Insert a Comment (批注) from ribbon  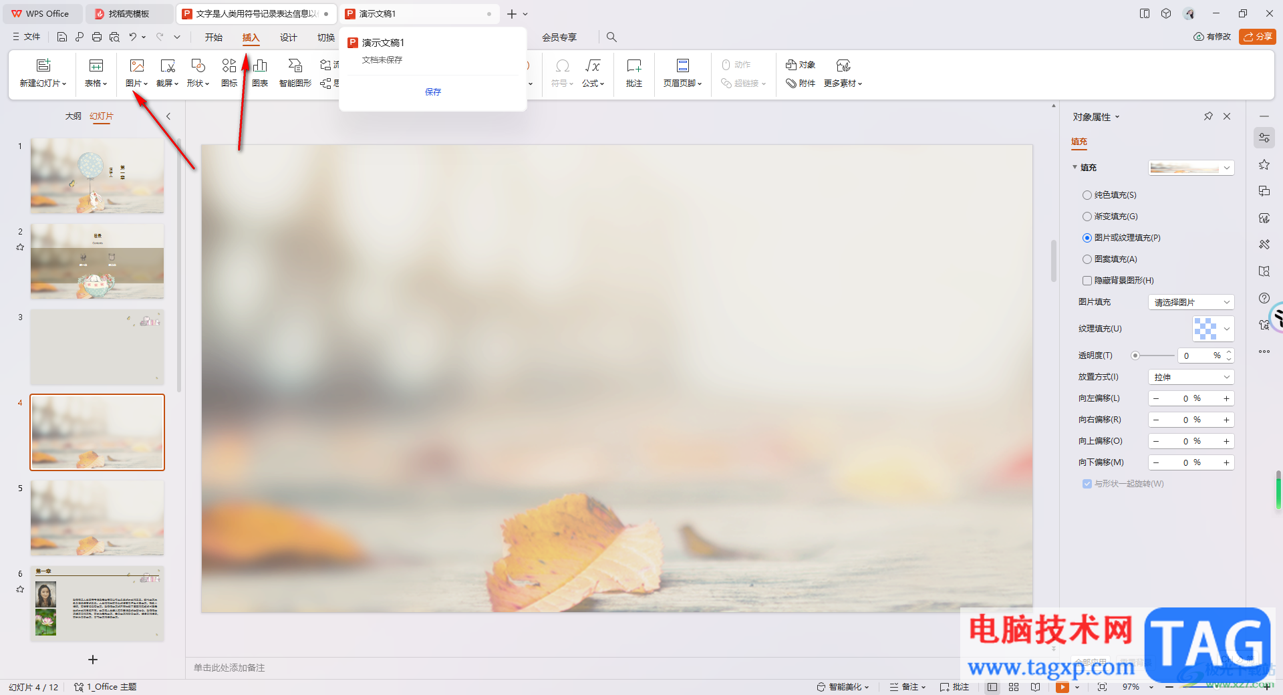[x=634, y=72]
